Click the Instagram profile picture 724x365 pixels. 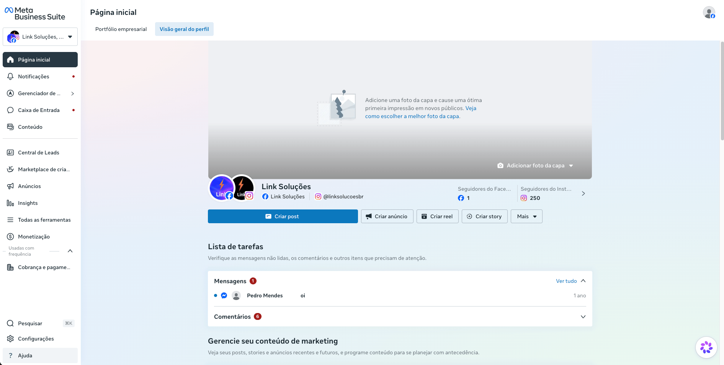click(243, 188)
